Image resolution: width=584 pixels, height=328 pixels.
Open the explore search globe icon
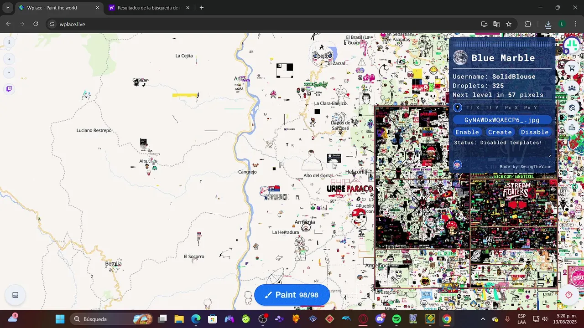572,108
